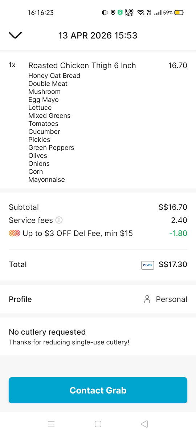Tap the Total S$17.30 amount
The width and height of the screenshot is (196, 436).
click(x=173, y=265)
